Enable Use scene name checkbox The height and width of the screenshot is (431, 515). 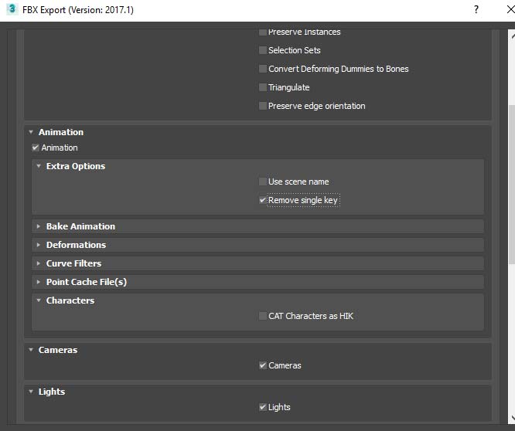tap(262, 182)
